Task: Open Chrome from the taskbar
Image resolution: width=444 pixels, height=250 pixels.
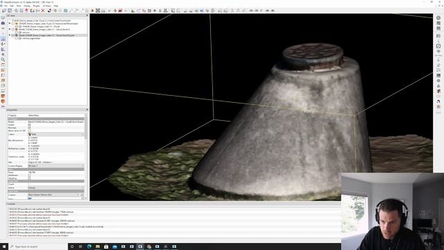Action: [x=149, y=247]
